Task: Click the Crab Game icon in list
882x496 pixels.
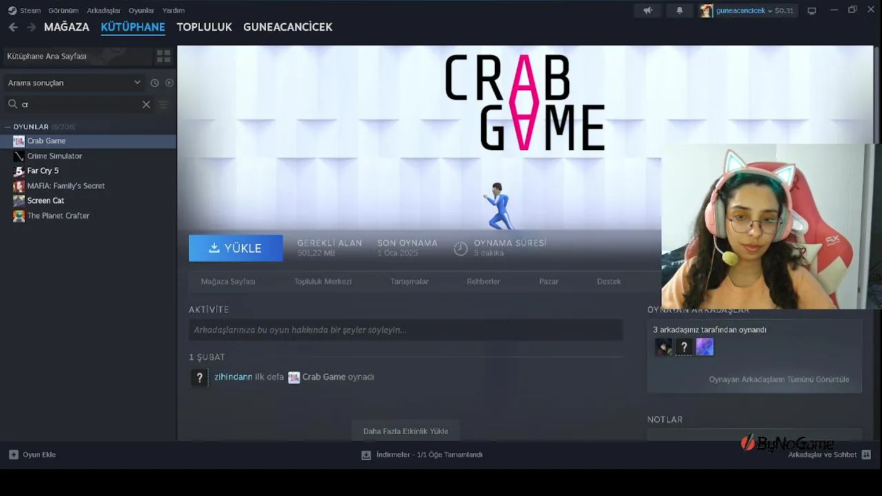Action: click(x=19, y=141)
